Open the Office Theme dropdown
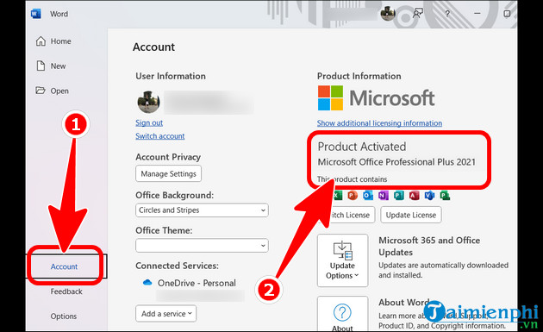The height and width of the screenshot is (332, 543). [x=202, y=246]
